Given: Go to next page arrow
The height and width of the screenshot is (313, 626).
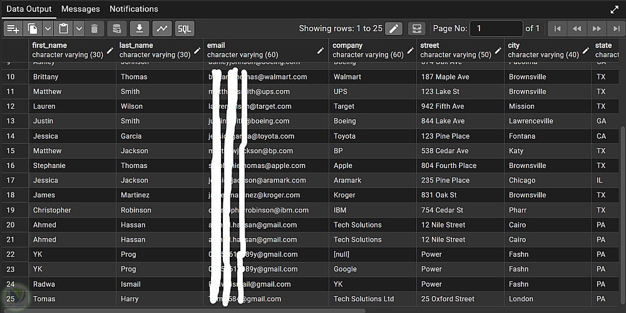Looking at the screenshot, I should tap(597, 29).
